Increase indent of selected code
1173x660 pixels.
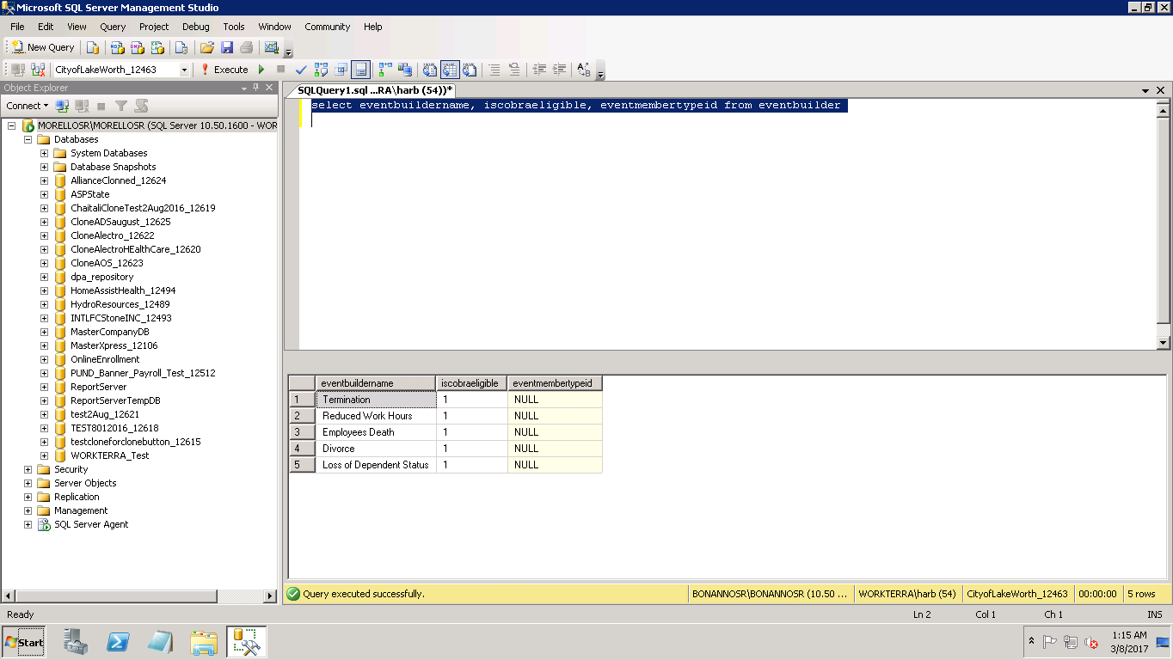[x=559, y=70]
